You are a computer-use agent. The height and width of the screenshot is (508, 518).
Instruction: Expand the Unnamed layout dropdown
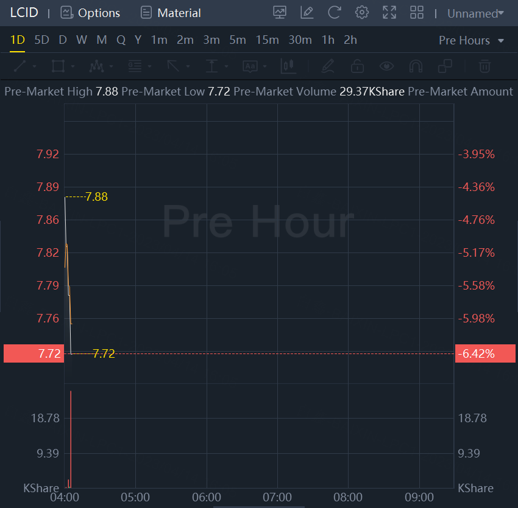click(475, 13)
